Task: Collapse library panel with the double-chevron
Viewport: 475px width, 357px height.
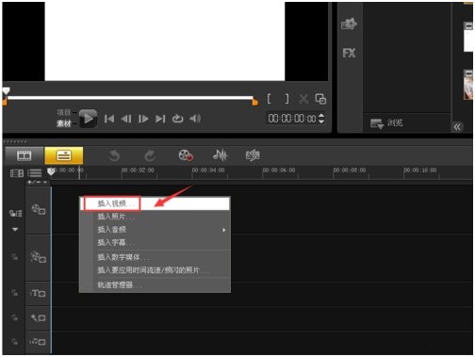Action: 457,127
